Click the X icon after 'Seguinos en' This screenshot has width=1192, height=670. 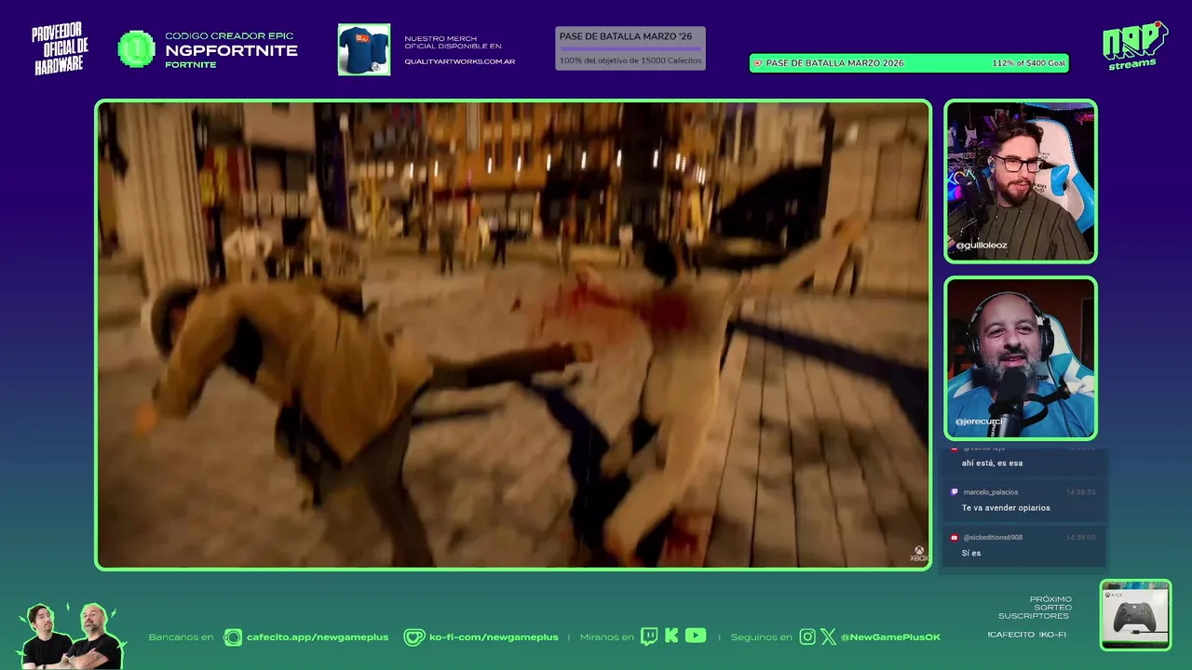(828, 637)
